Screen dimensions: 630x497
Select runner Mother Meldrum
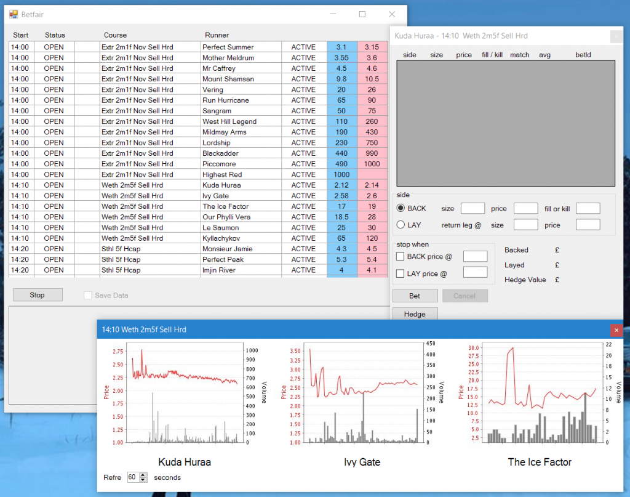[241, 57]
